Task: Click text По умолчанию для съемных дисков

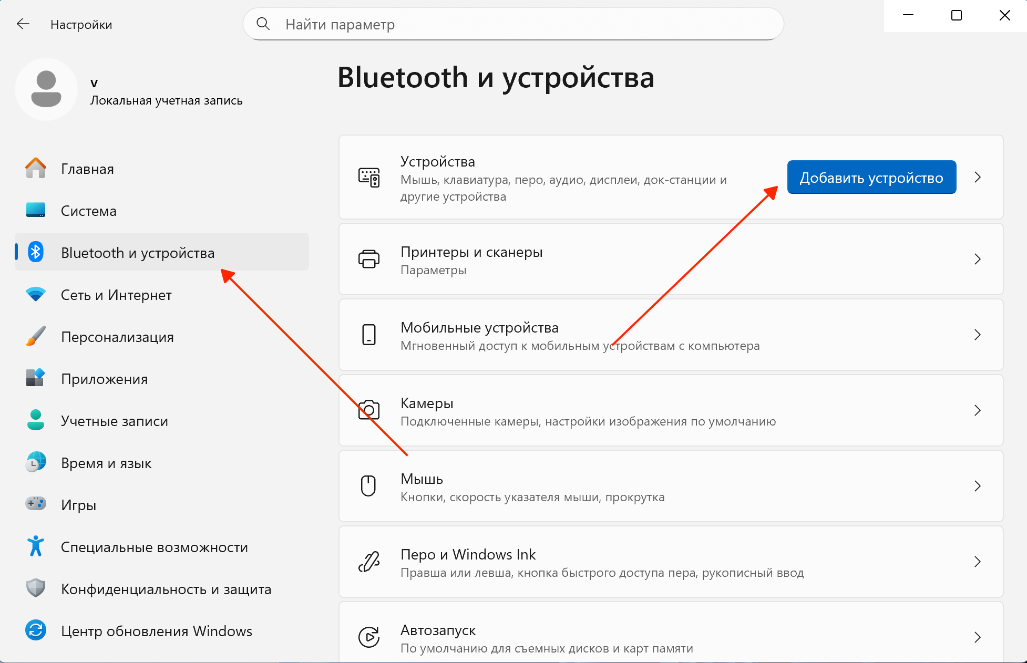Action: (x=547, y=648)
